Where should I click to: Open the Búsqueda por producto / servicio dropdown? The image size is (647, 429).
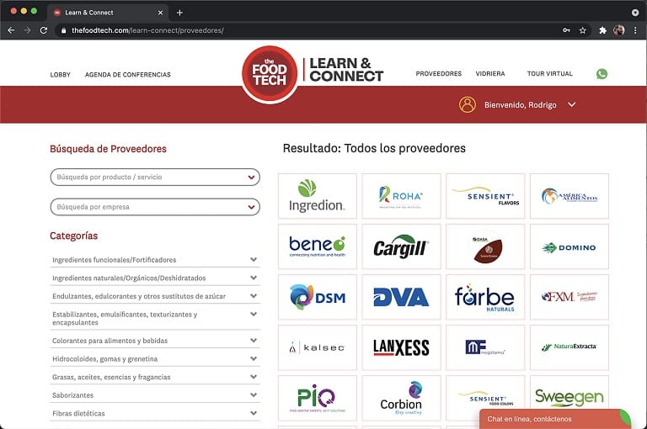(x=155, y=177)
